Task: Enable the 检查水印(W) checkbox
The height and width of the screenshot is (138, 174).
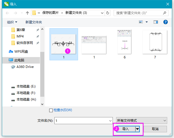Action: [51, 110]
